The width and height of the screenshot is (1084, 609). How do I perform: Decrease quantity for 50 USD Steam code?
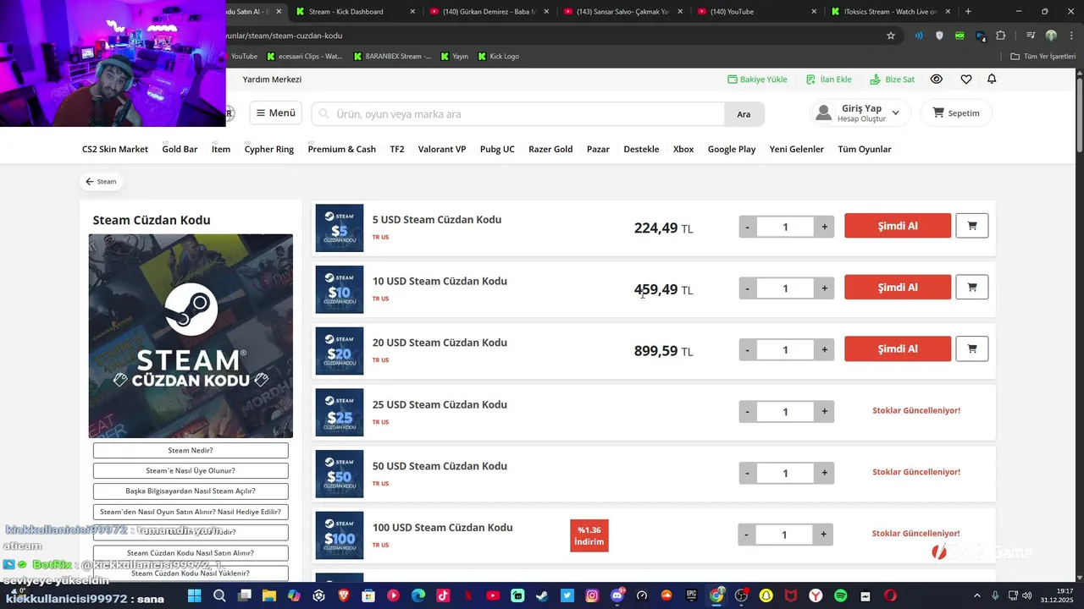click(747, 473)
